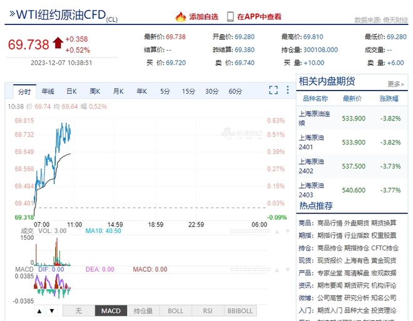
Task: Open the 期货入门 link
Action: click(x=330, y=310)
